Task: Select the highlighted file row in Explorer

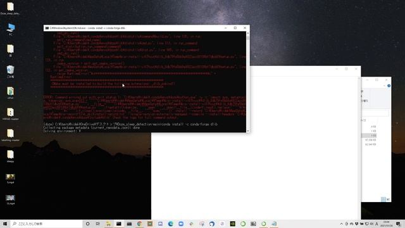Action: click(370, 136)
